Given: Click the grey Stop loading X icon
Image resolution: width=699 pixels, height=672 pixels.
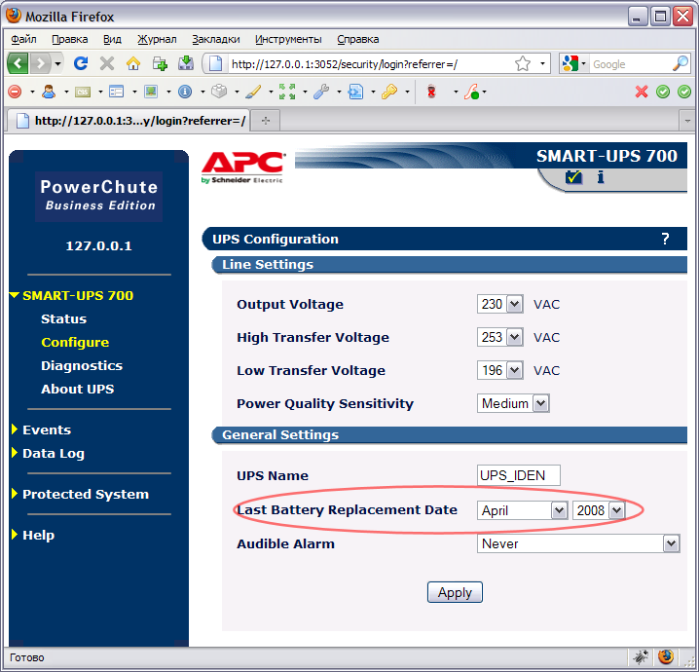Looking at the screenshot, I should coord(107,63).
